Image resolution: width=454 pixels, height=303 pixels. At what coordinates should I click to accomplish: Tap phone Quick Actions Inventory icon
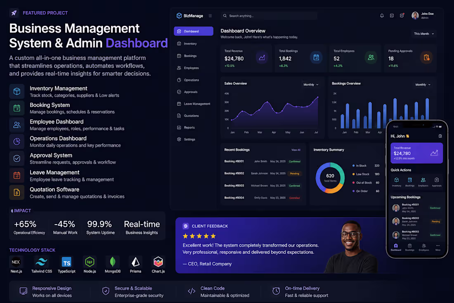click(x=397, y=180)
